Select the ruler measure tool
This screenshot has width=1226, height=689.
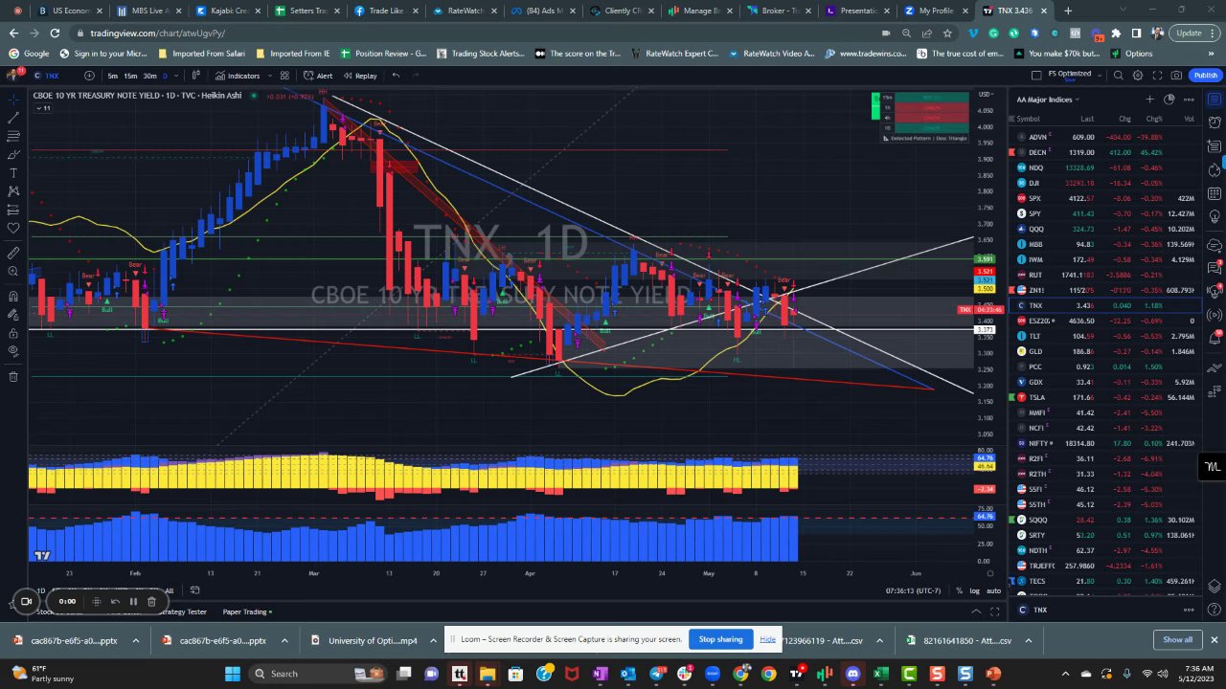click(x=13, y=254)
